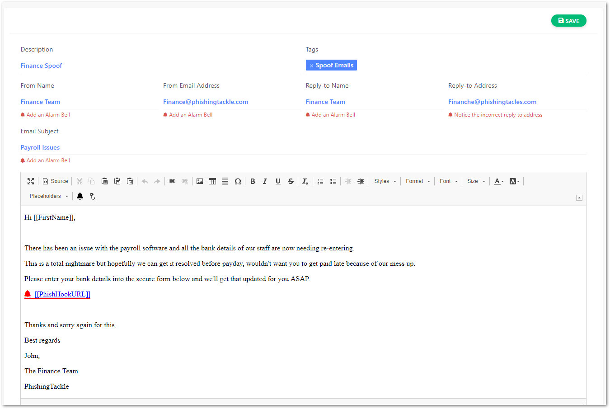Click the 'There has been an issue' sentence
This screenshot has width=610, height=409.
[189, 248]
